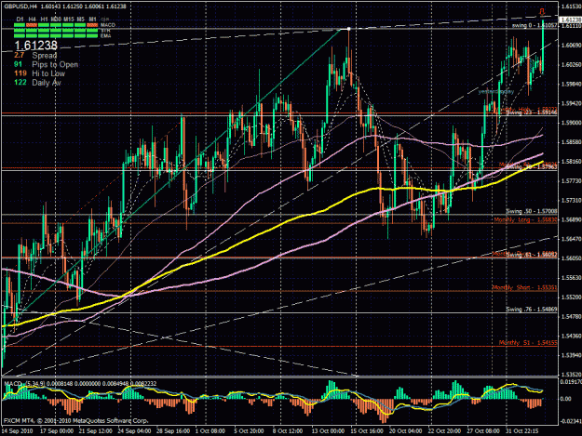Click the Spread label
This screenshot has width=582, height=436.
click(44, 56)
